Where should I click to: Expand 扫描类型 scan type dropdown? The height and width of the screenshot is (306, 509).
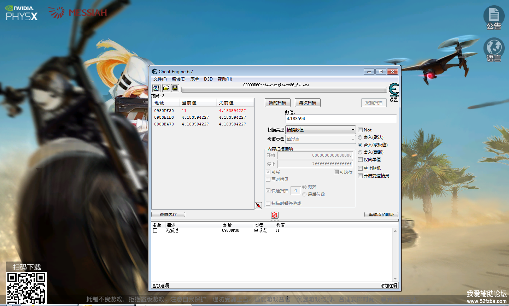click(x=320, y=130)
